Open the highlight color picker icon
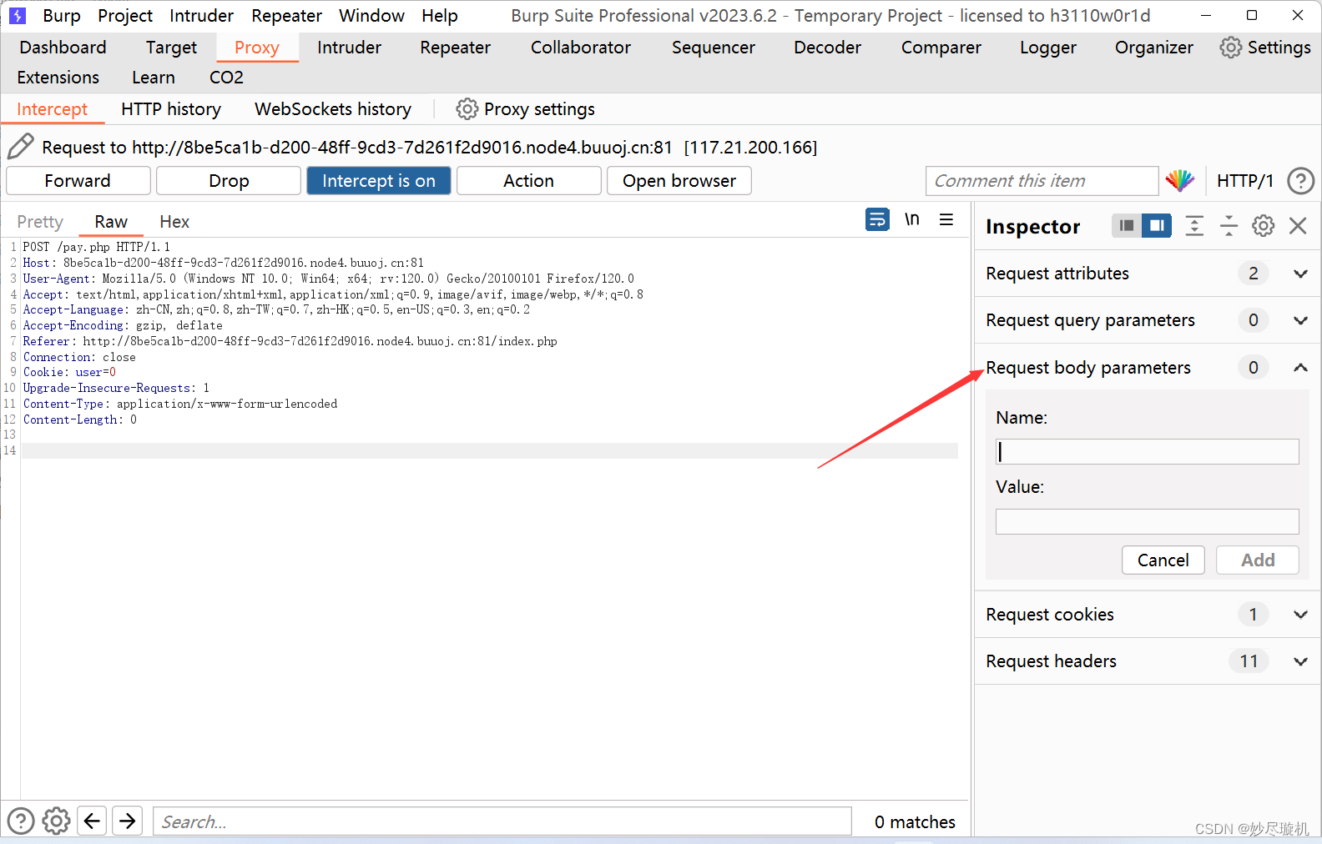This screenshot has width=1322, height=844. 1180,180
